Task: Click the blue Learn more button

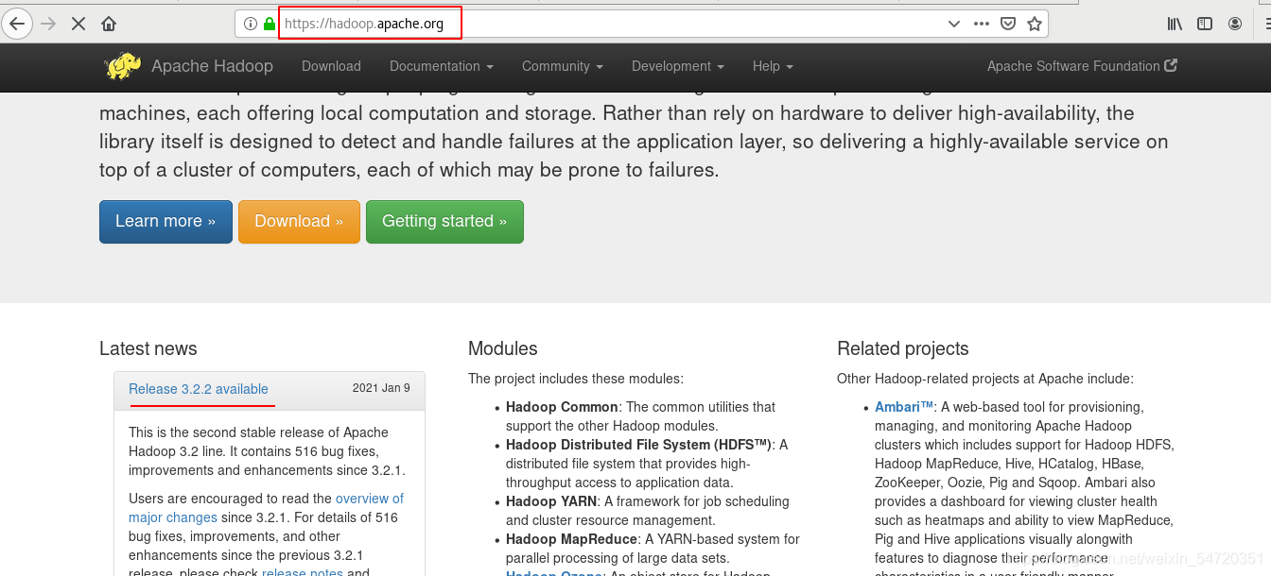Action: [165, 221]
